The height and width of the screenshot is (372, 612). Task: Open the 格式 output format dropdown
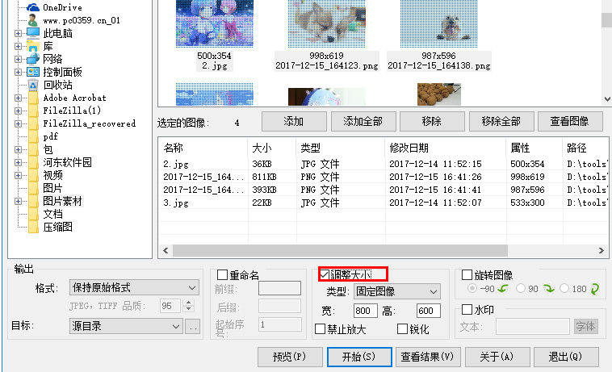point(134,288)
